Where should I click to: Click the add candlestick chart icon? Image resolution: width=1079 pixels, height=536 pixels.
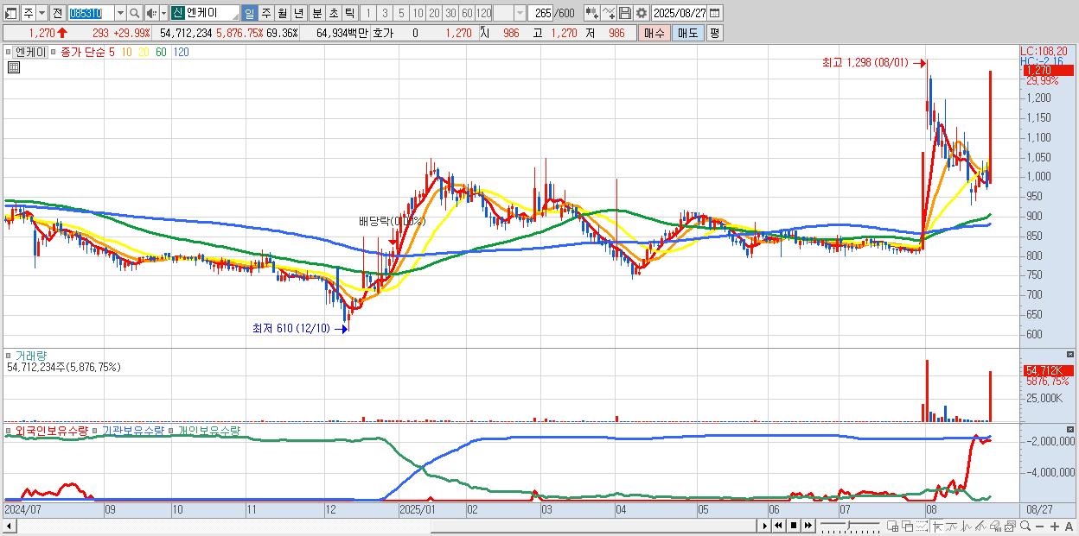click(x=592, y=13)
